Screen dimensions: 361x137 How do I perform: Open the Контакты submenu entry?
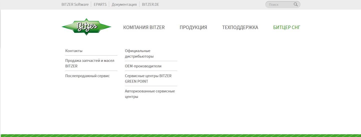click(74, 51)
